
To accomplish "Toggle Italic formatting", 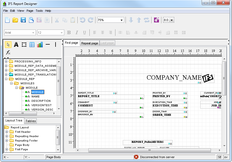I will pyautogui.click(x=77, y=33).
